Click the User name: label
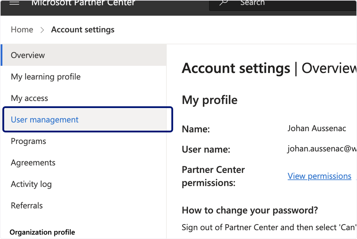Image resolution: width=357 pixels, height=239 pixels. (x=206, y=150)
